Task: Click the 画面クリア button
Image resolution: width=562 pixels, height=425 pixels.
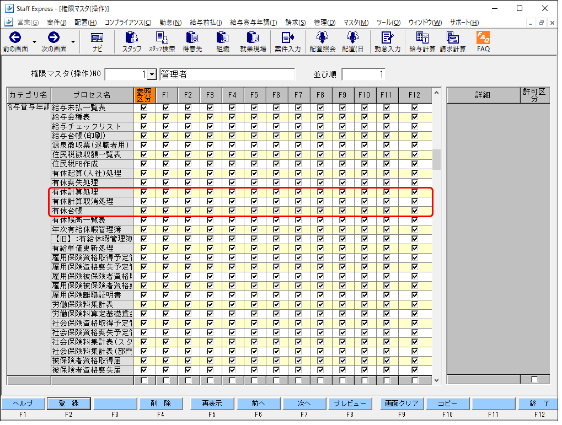Action: (x=402, y=404)
